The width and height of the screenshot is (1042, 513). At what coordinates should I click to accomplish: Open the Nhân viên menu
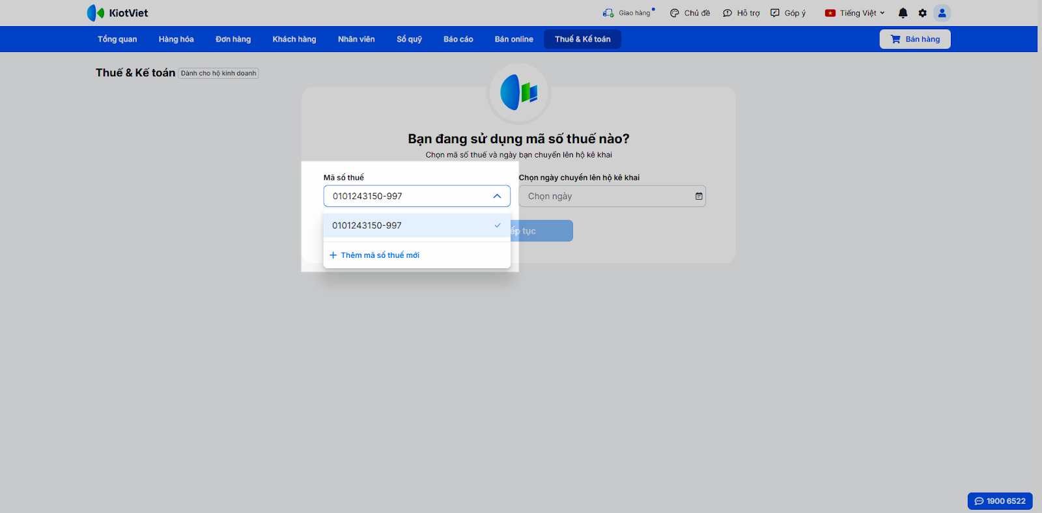[356, 39]
